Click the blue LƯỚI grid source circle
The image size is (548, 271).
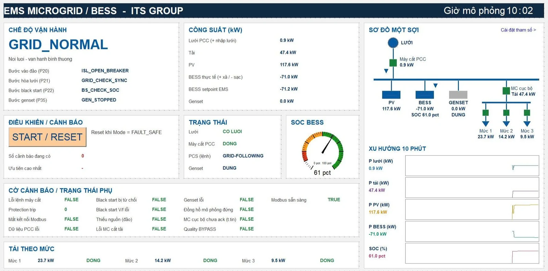393,43
